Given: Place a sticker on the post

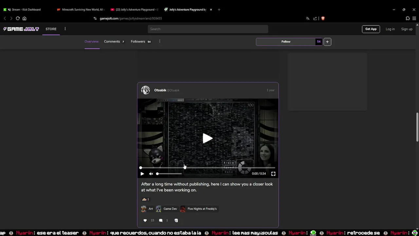Looking at the screenshot, I should coord(176,220).
